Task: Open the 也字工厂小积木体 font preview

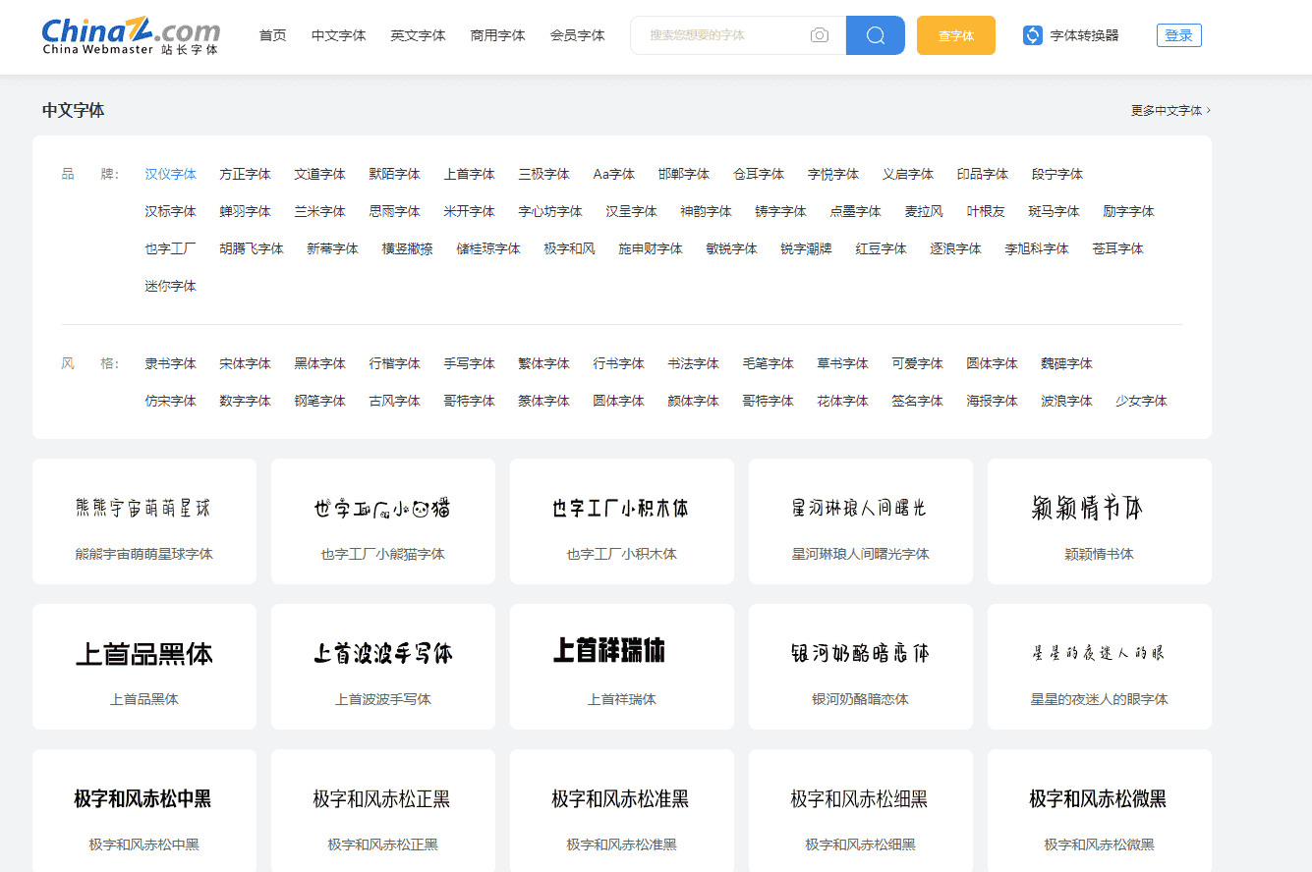Action: (x=622, y=521)
